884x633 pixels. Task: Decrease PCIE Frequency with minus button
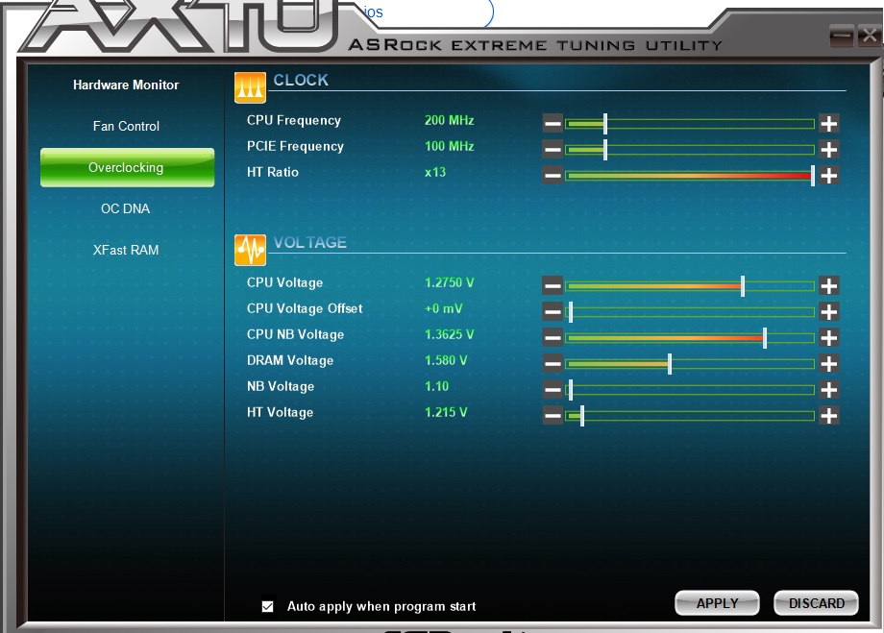pyautogui.click(x=552, y=150)
